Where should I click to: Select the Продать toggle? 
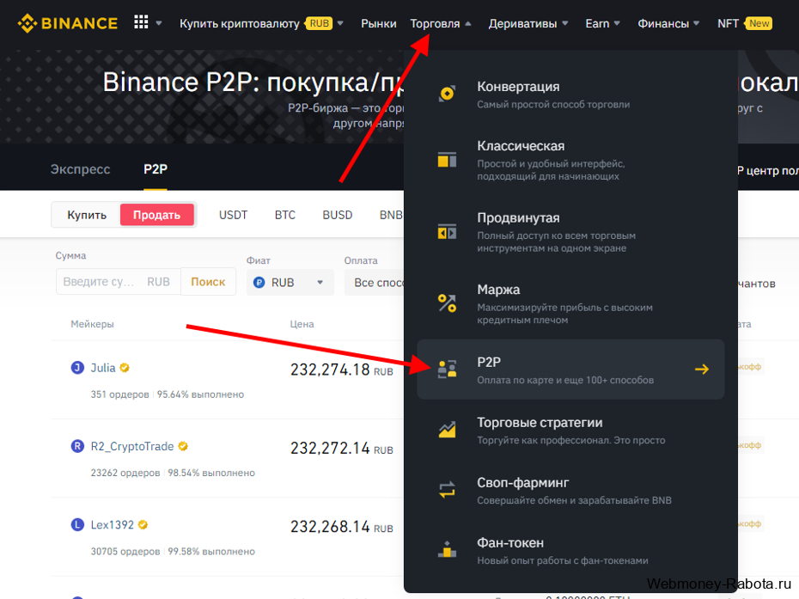pos(157,215)
